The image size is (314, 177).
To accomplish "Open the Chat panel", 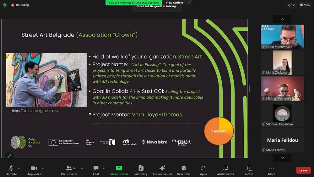I will click(x=96, y=170).
